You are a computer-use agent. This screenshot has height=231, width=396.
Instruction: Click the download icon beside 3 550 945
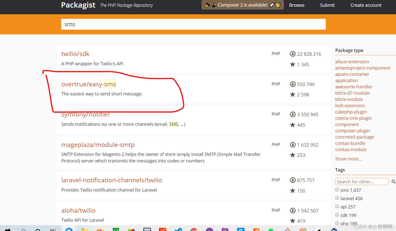click(x=293, y=114)
